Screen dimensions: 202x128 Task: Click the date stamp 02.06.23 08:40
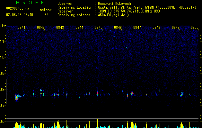(20, 15)
